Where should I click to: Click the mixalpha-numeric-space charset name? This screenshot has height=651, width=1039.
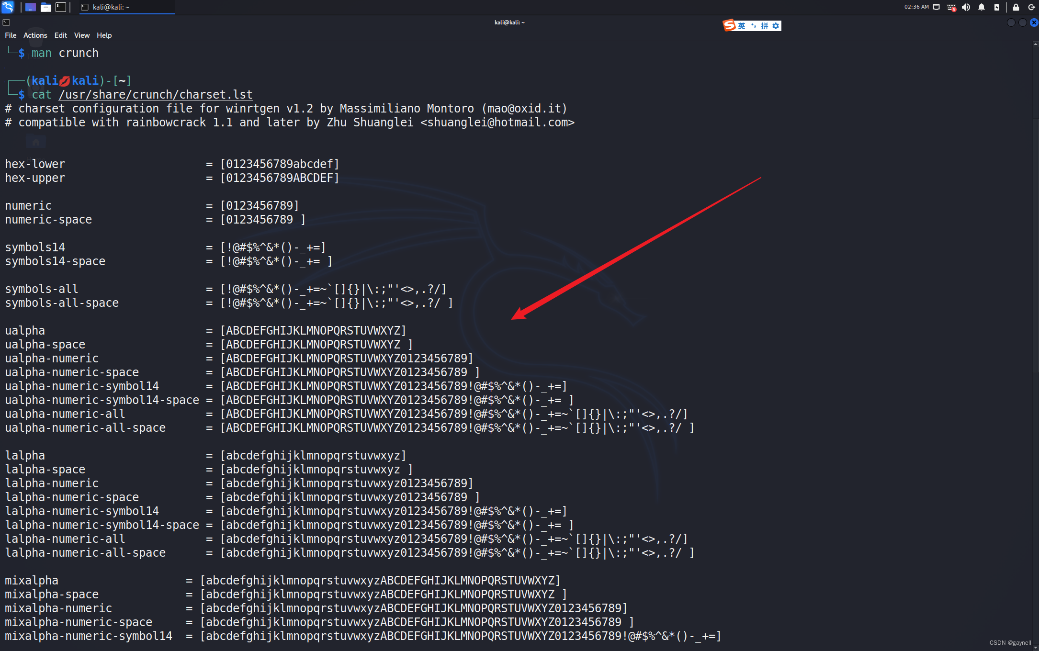[79, 622]
